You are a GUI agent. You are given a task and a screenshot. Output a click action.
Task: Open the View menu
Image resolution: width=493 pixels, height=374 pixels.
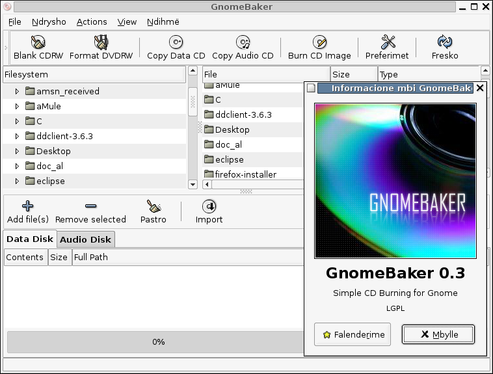pyautogui.click(x=127, y=21)
